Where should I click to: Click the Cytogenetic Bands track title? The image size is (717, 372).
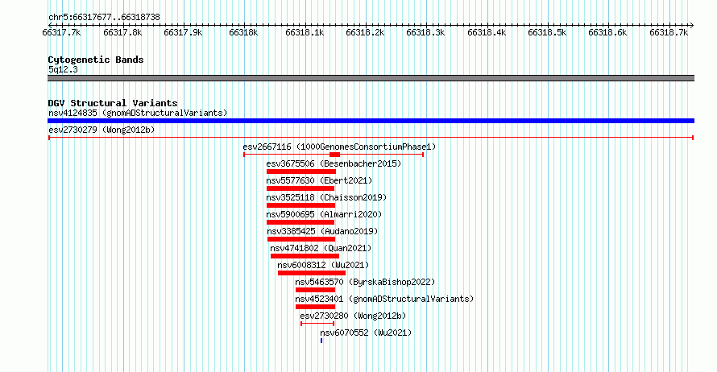[x=96, y=60]
